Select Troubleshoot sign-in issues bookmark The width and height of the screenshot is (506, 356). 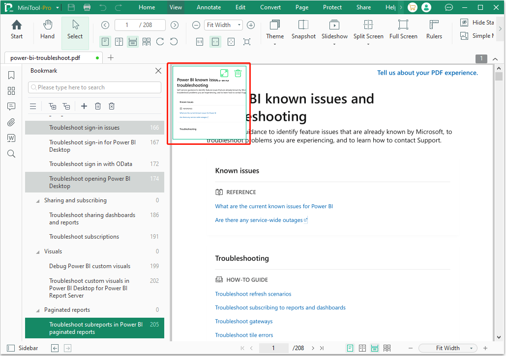(x=94, y=128)
